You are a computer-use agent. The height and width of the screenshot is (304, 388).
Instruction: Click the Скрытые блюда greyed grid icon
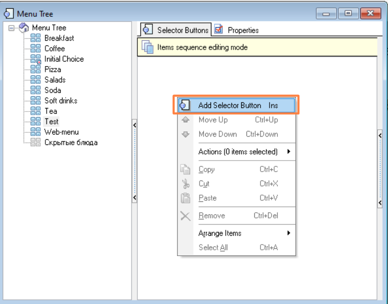(36, 142)
